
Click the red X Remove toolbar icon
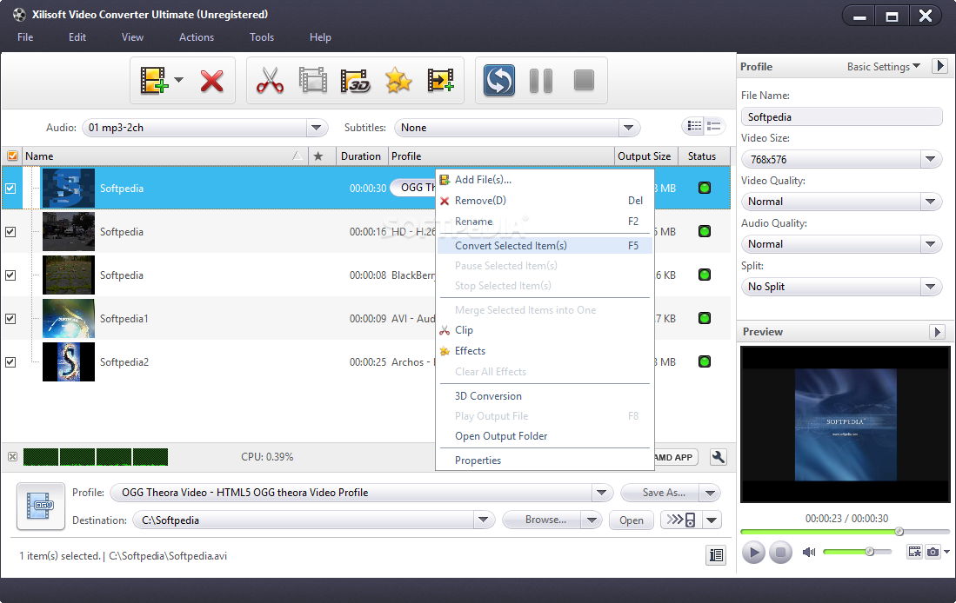[211, 81]
